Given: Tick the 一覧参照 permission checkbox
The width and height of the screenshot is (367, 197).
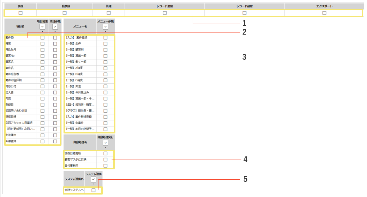Looking at the screenshot, I should [65, 13].
